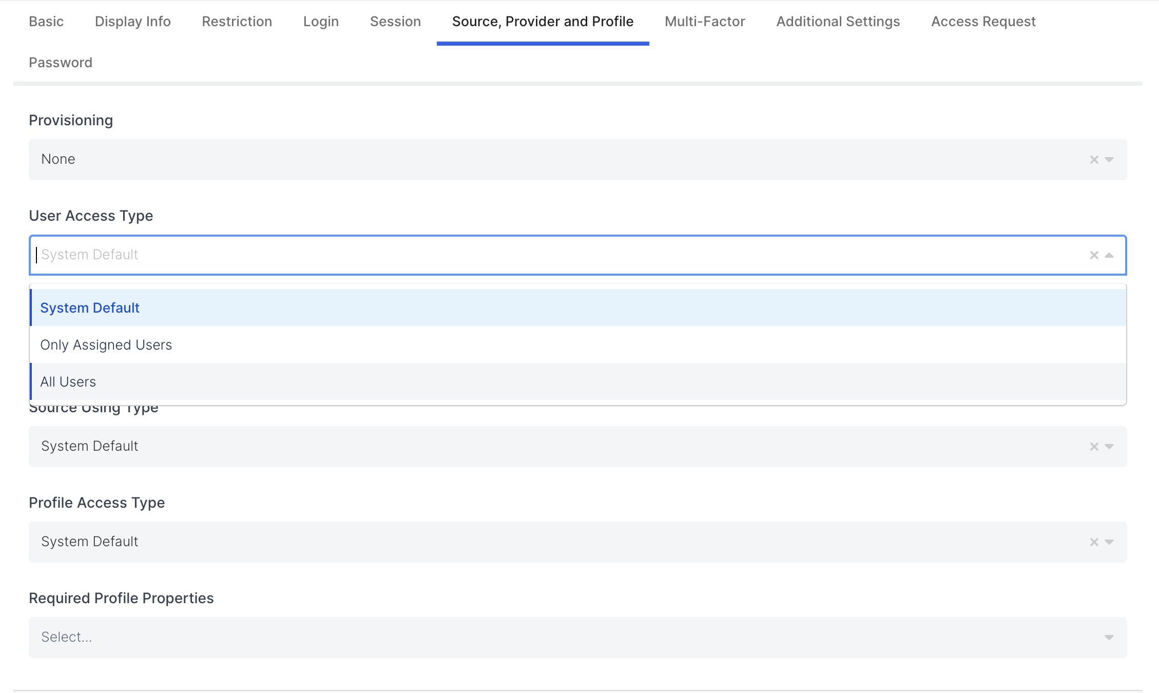
Task: Clear Source Using Type with X icon
Action: tap(1094, 447)
